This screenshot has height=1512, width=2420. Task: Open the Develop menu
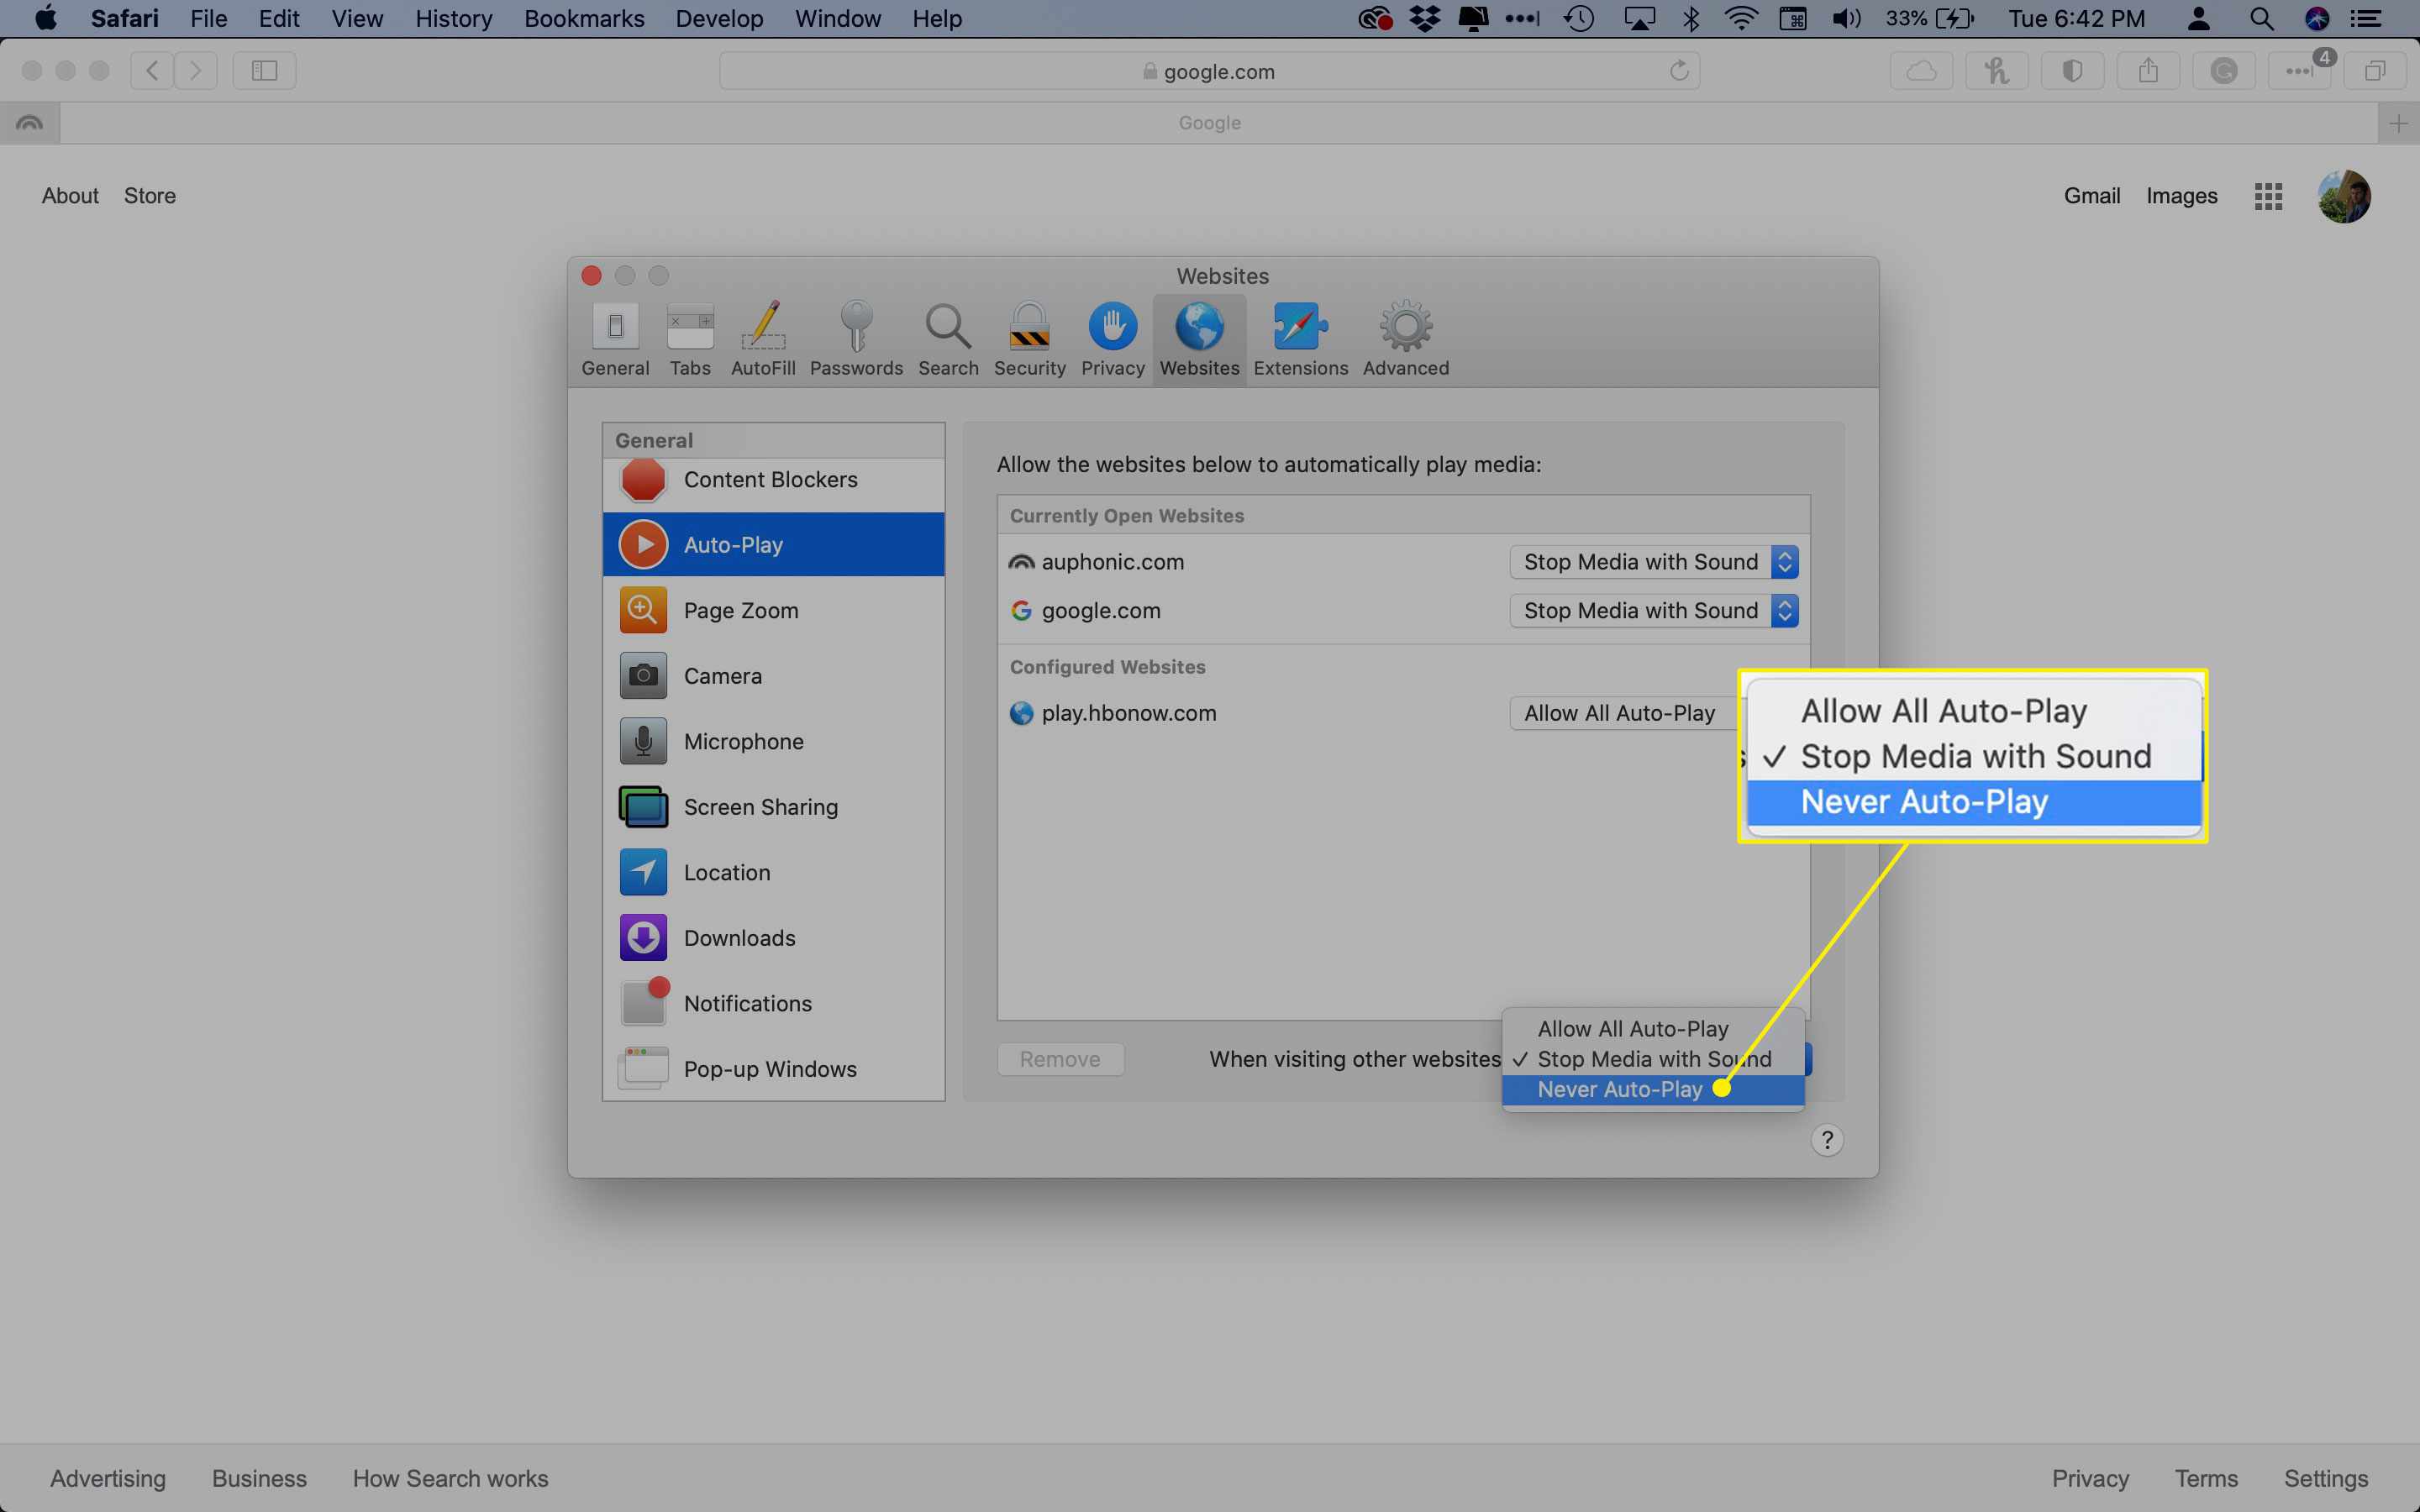(x=719, y=19)
